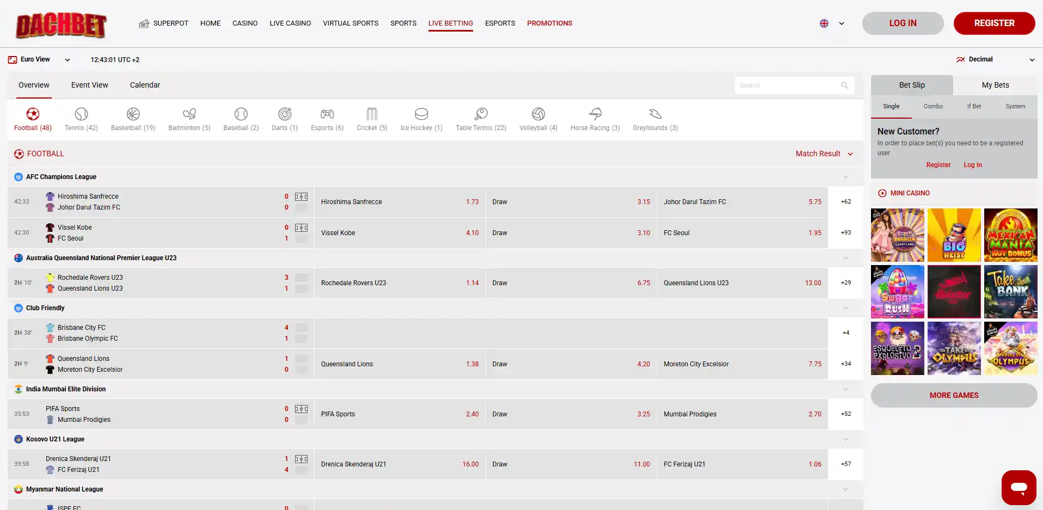The width and height of the screenshot is (1043, 510).
Task: Open the Take the Bank game thumbnail
Action: [x=1010, y=292]
